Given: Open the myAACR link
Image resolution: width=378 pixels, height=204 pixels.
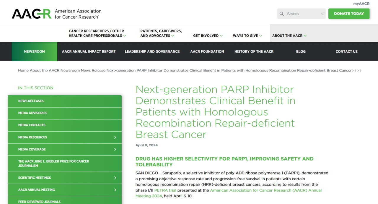Looking at the screenshot, I should (361, 4).
